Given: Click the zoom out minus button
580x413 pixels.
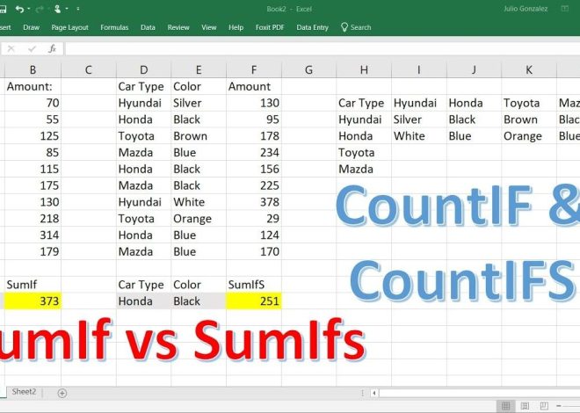Looking at the screenshot, I should click(559, 406).
